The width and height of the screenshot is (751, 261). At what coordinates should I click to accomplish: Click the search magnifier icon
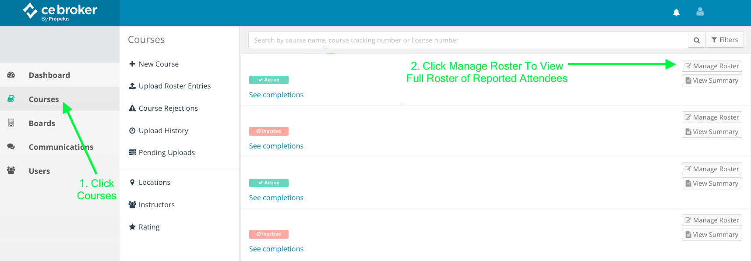click(x=697, y=40)
